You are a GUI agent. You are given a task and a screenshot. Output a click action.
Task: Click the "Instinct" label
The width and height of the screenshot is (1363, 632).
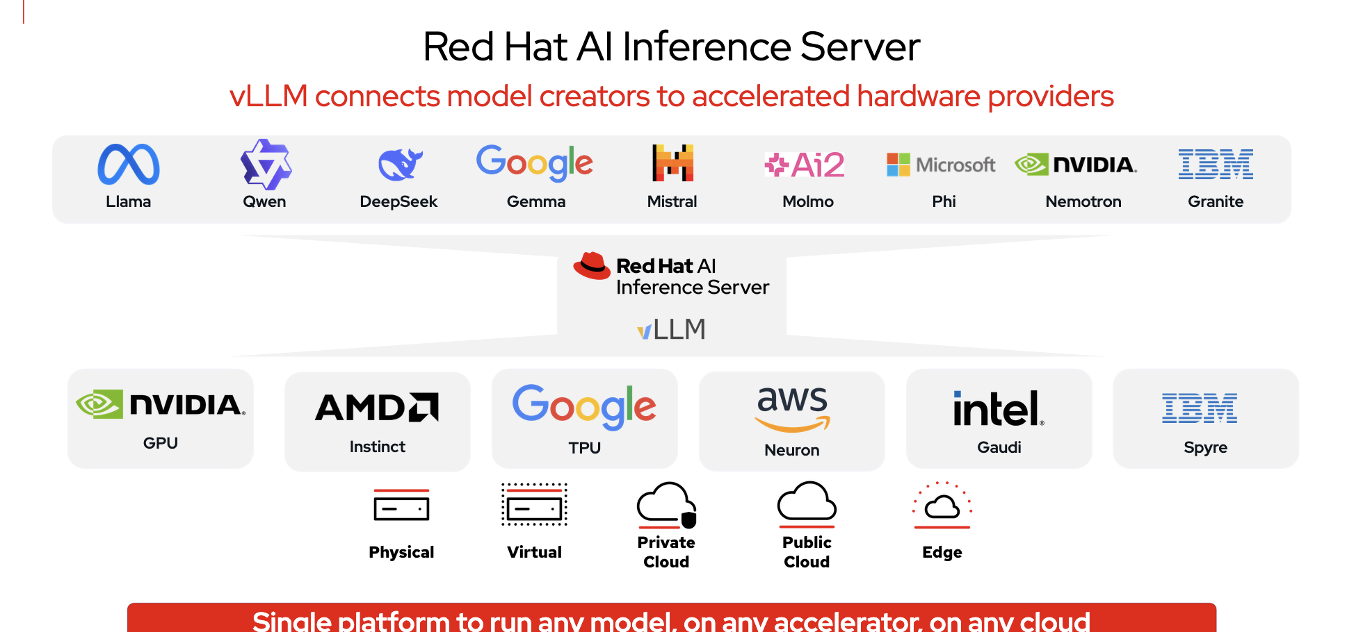(378, 447)
